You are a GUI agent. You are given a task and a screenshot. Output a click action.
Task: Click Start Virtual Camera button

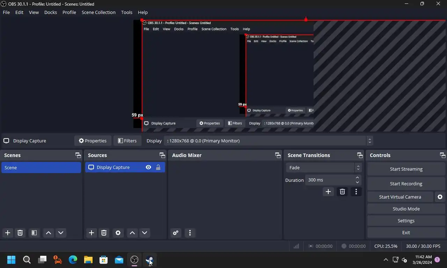(x=400, y=197)
